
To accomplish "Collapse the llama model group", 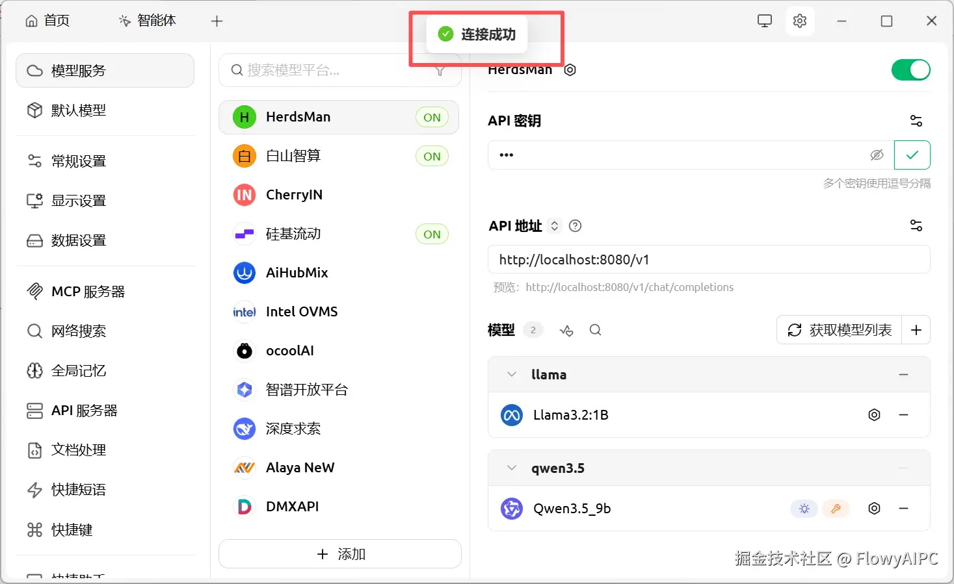I will [512, 375].
